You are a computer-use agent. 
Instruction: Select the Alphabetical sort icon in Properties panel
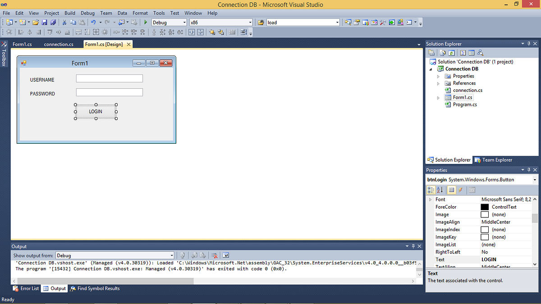click(440, 190)
